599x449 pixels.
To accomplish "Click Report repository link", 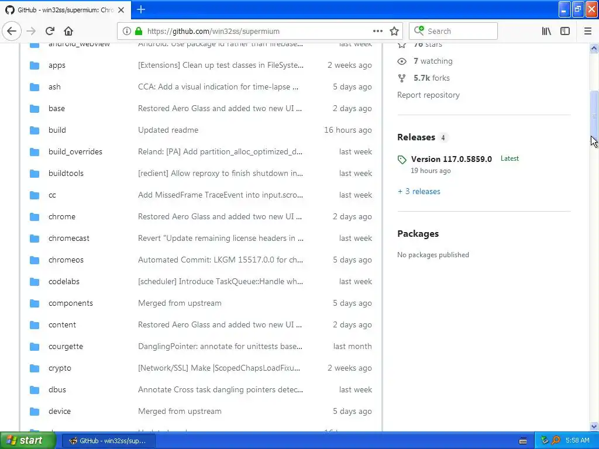I will [x=428, y=95].
